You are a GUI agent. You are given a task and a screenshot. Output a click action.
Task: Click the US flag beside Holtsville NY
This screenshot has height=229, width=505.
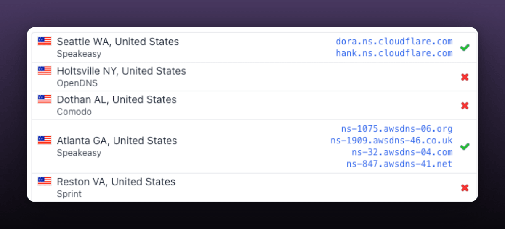(x=45, y=70)
